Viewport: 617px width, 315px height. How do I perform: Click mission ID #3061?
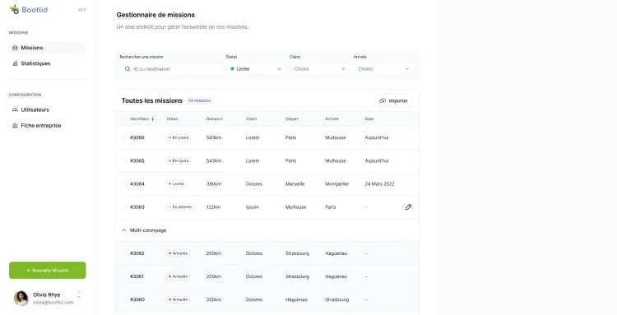(137, 276)
